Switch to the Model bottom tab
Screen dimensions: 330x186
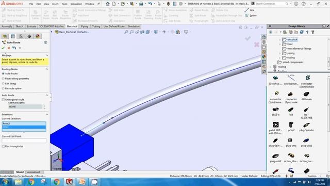[20, 172]
